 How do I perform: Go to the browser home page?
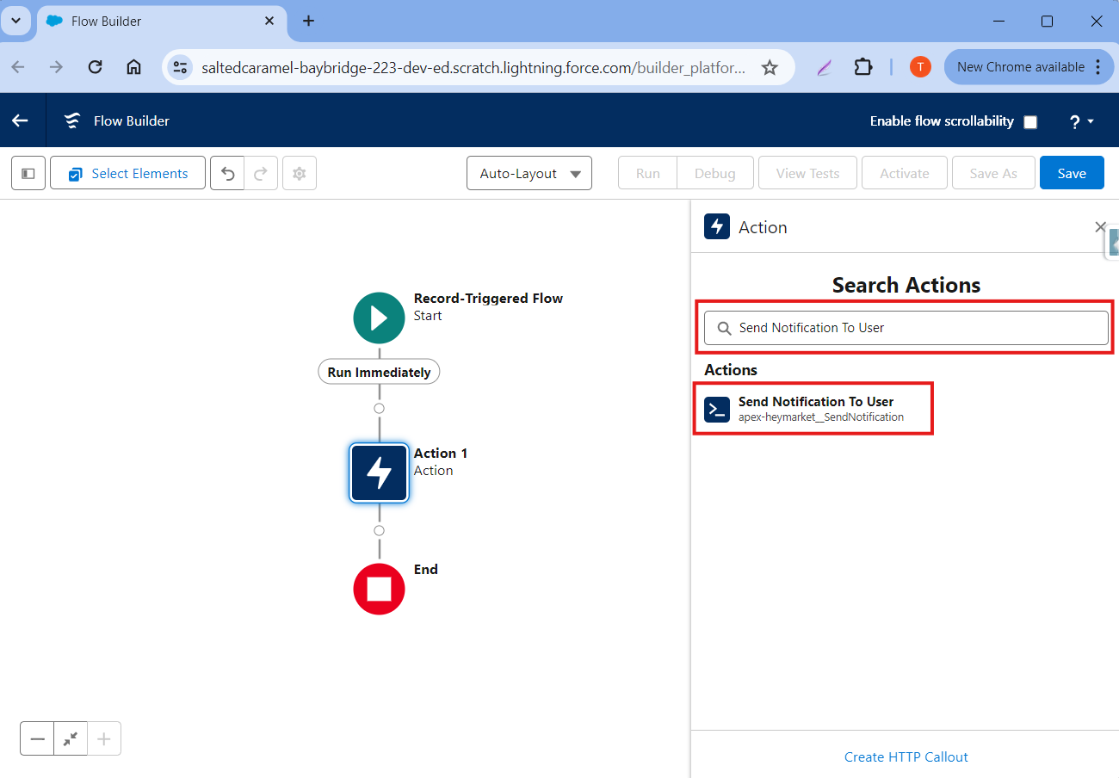point(133,67)
